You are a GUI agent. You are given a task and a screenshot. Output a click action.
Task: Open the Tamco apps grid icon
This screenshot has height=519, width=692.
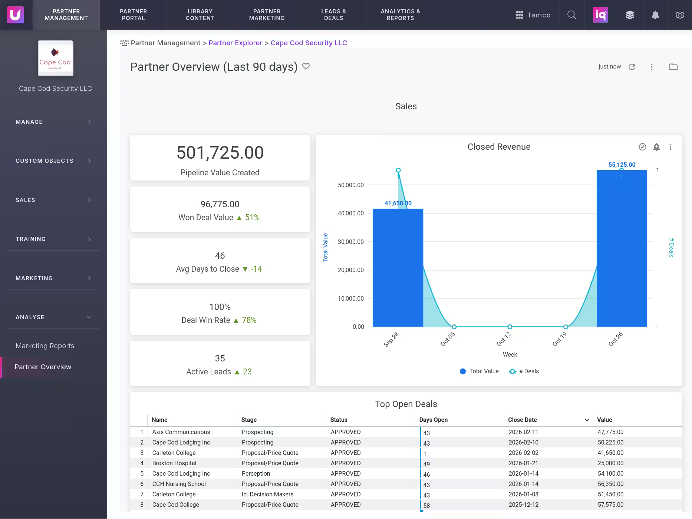coord(519,15)
